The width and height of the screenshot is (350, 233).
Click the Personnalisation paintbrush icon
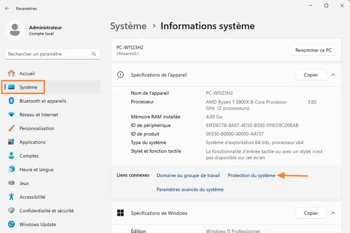click(x=11, y=128)
